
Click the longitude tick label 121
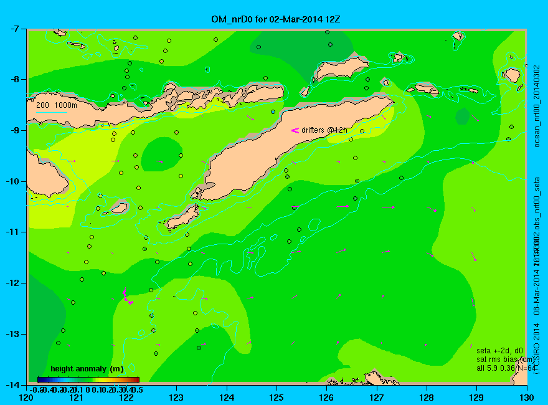(77, 398)
